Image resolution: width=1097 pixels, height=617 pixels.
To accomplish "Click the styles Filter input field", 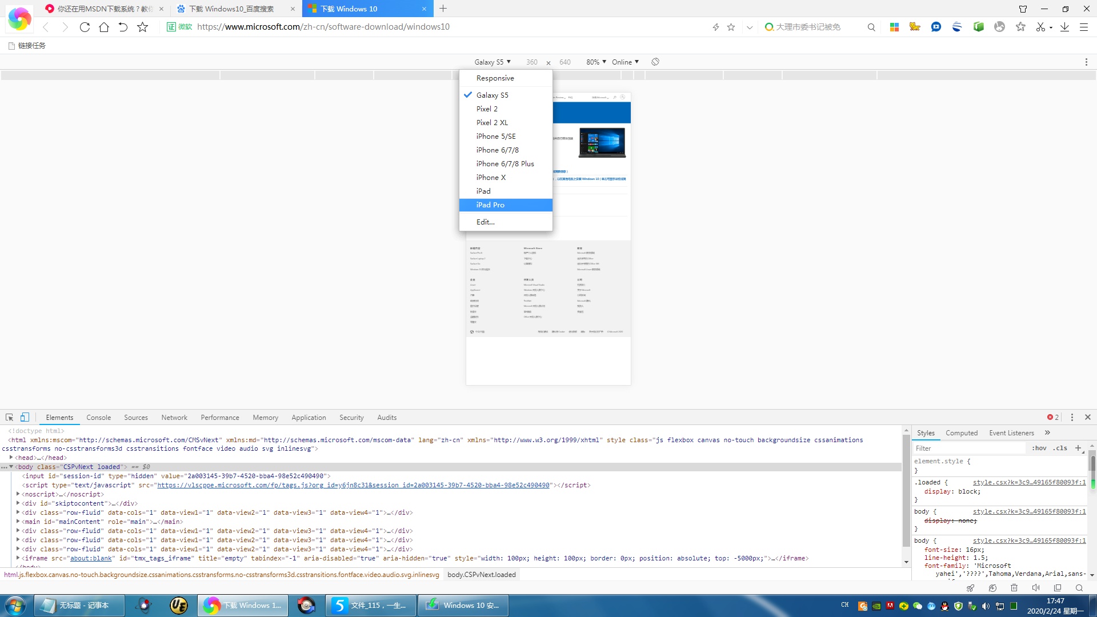I will (969, 448).
